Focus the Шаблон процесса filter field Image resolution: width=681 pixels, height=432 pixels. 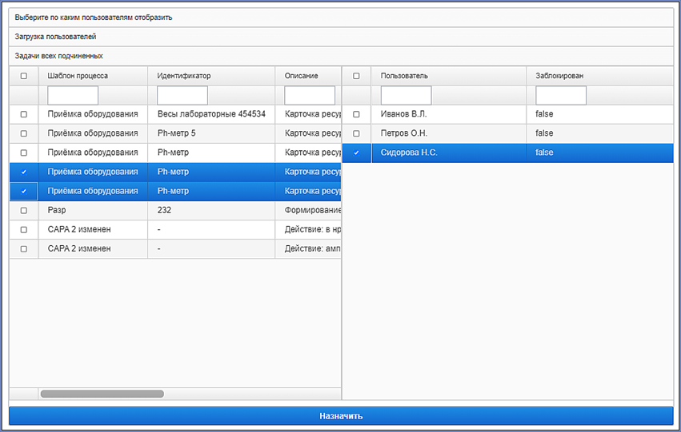73,95
